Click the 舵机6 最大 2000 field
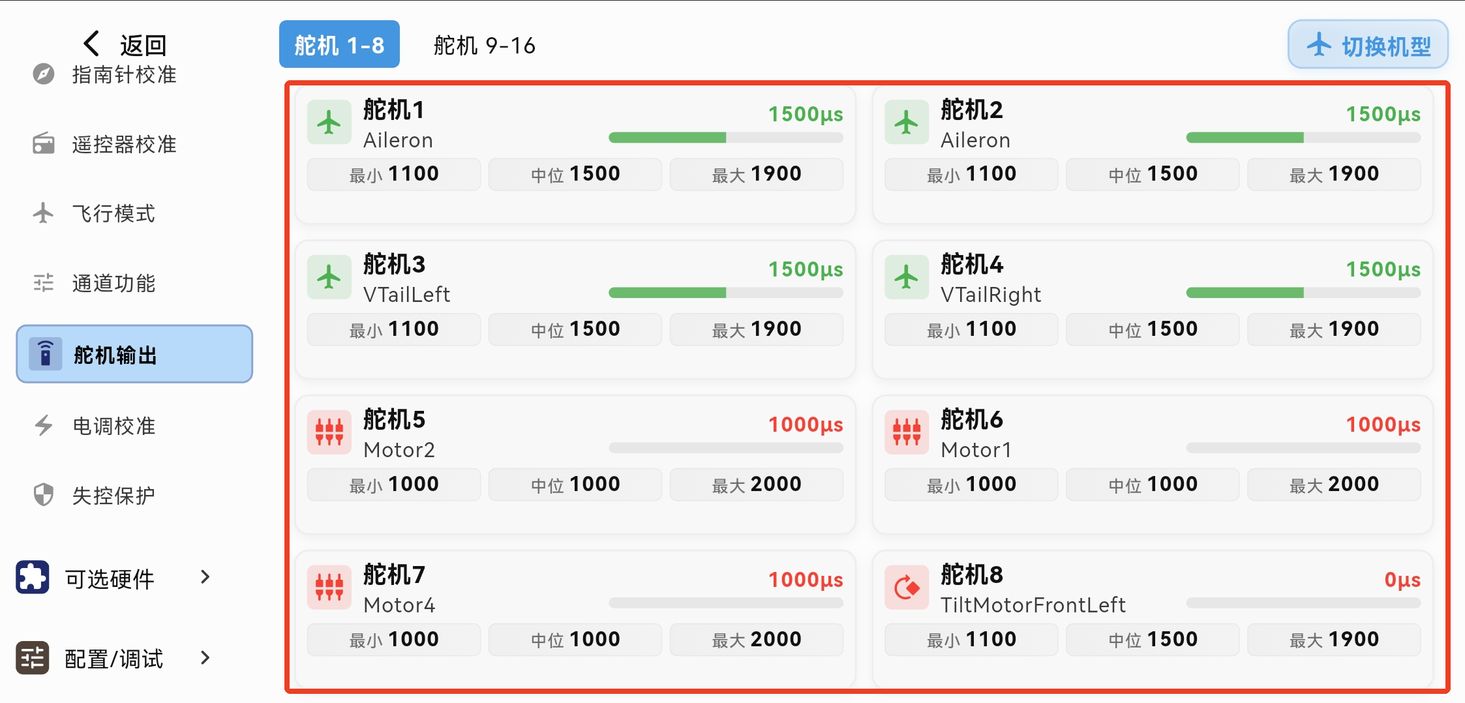This screenshot has height=703, width=1465. (1334, 485)
